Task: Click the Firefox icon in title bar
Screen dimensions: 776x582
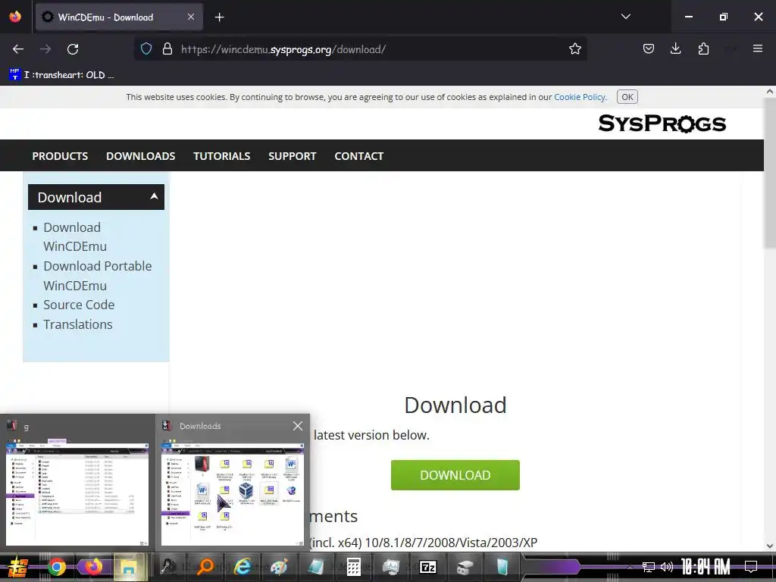Action: click(x=15, y=17)
